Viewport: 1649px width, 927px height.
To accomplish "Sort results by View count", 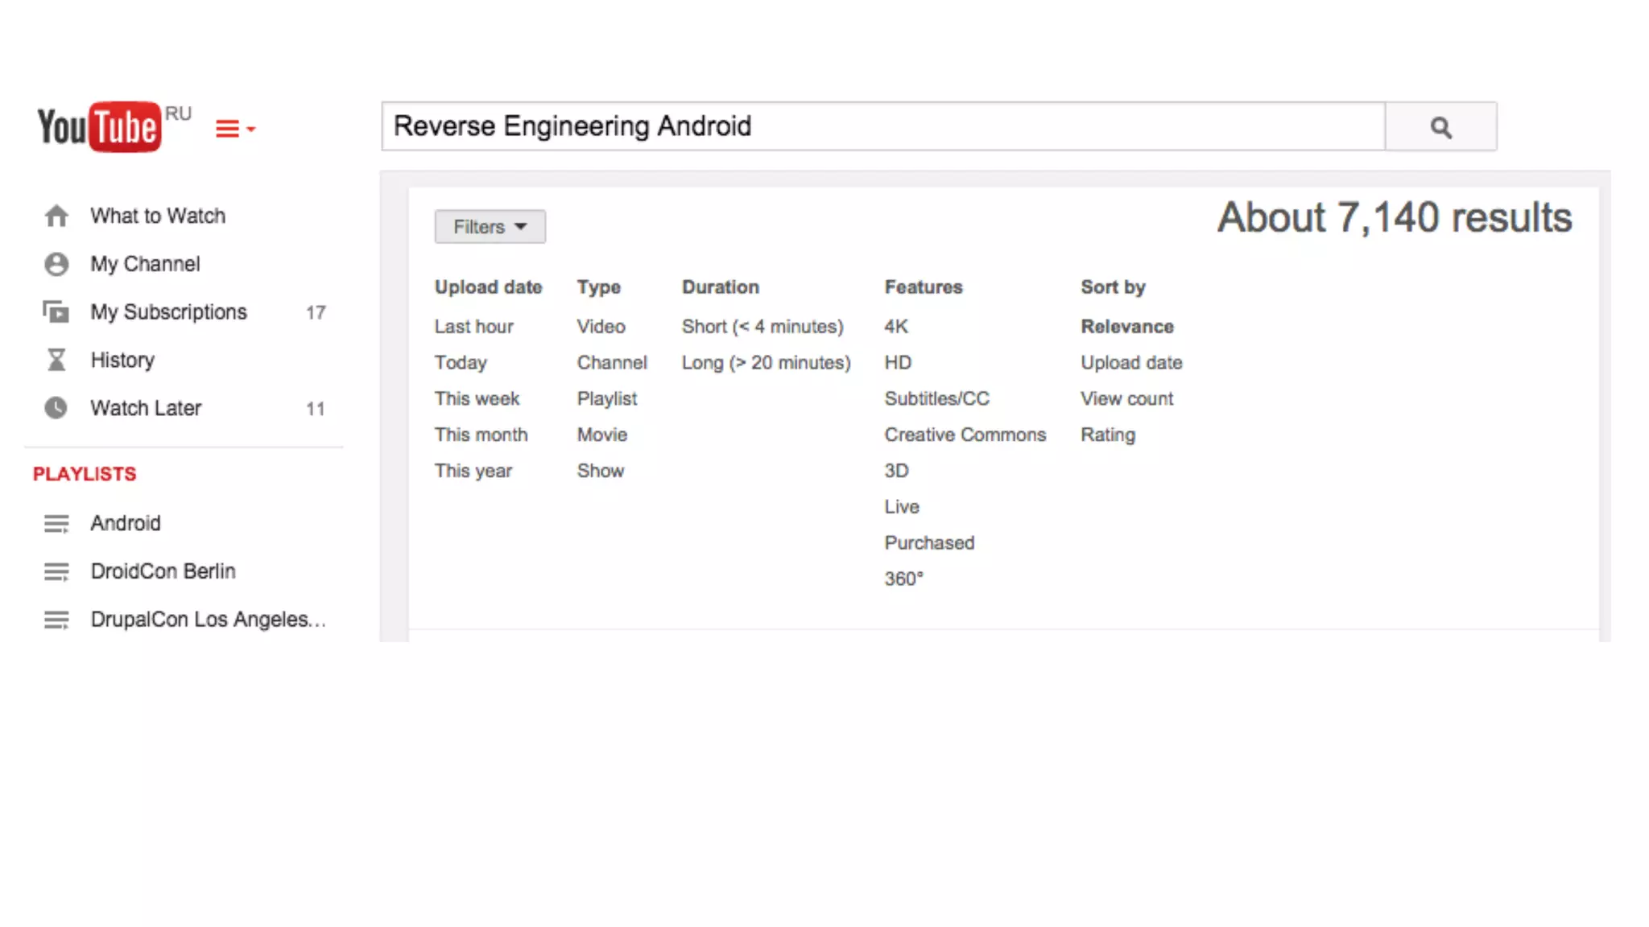I will (x=1126, y=399).
